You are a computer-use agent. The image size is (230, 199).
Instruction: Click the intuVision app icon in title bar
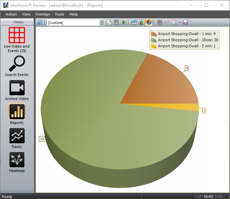(5, 5)
